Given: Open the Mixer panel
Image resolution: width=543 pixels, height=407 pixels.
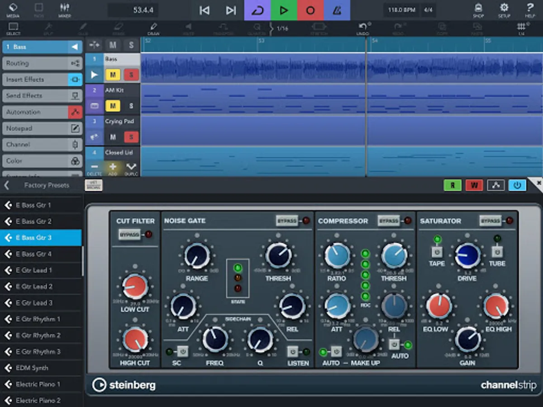Looking at the screenshot, I should 65,10.
